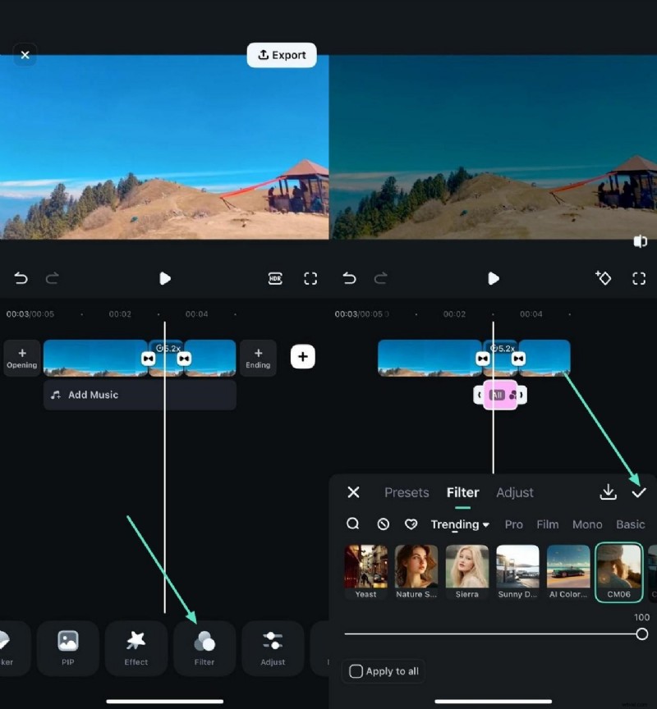Open filter search
Screen dimensions: 657x709
coord(353,524)
